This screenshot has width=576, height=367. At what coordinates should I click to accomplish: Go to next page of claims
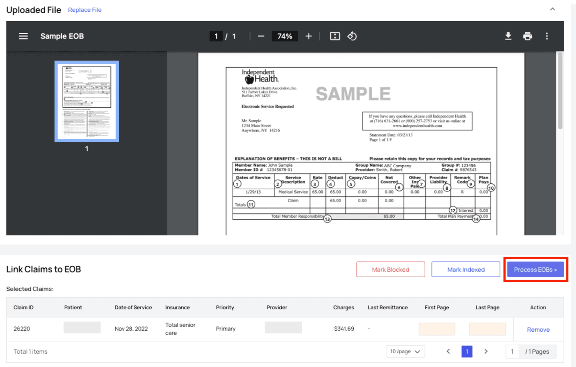(x=486, y=352)
